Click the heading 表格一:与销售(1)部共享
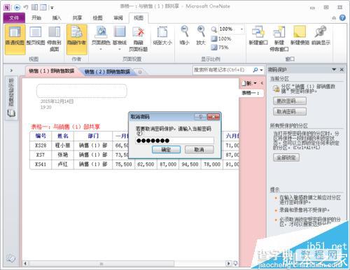 coord(66,127)
